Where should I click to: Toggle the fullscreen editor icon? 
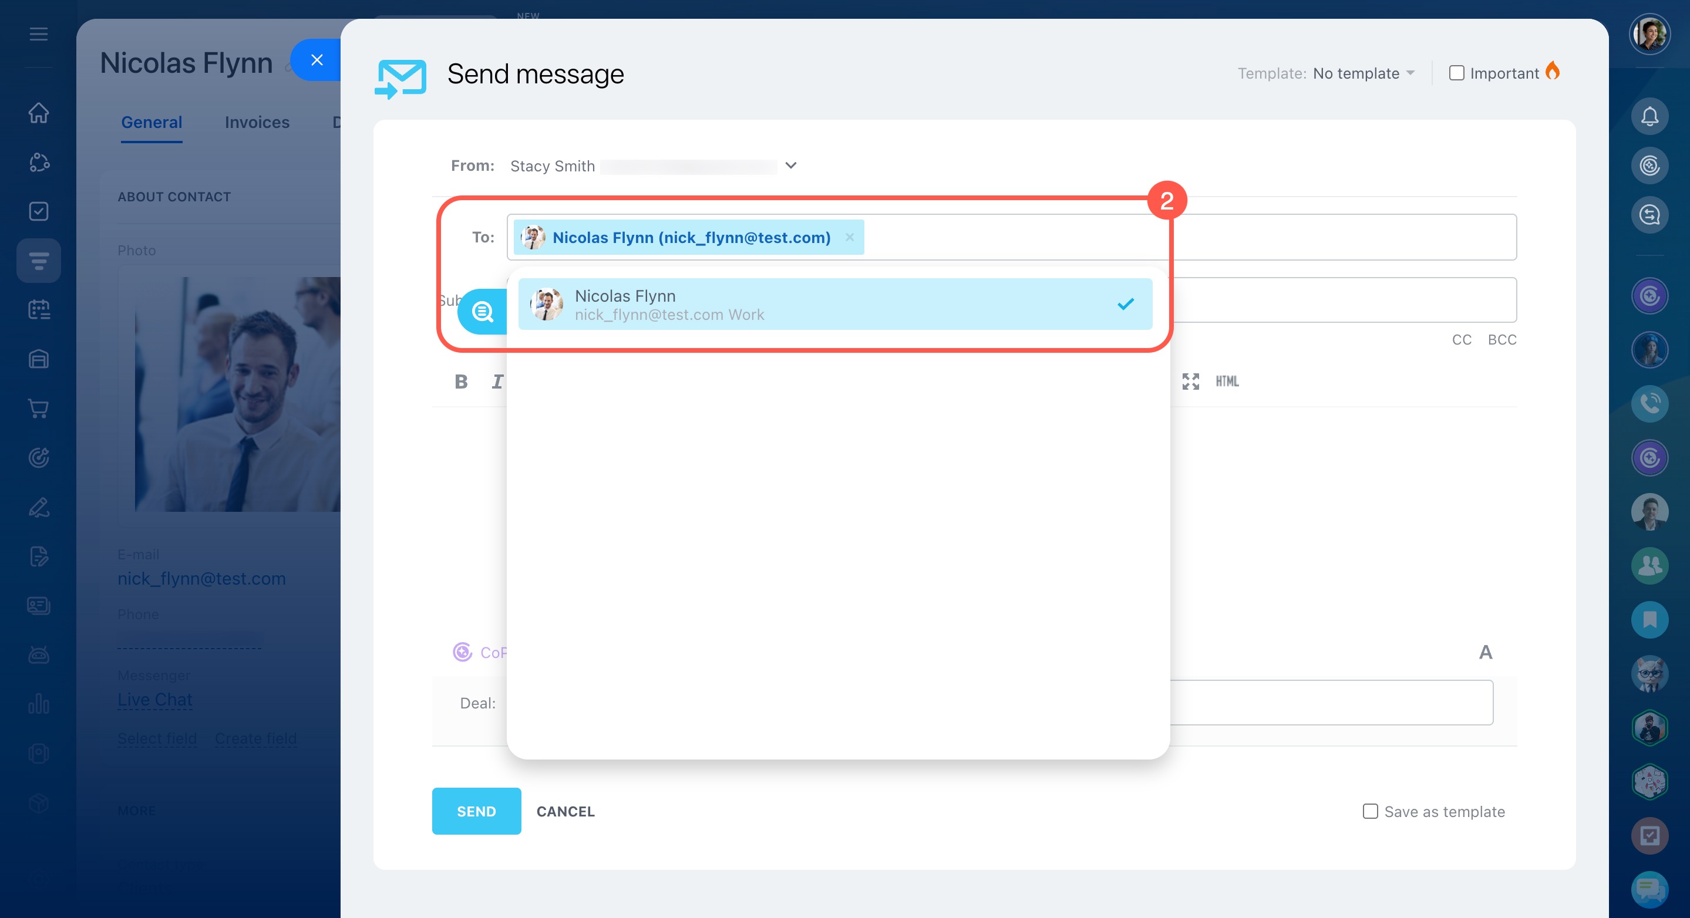(1190, 382)
